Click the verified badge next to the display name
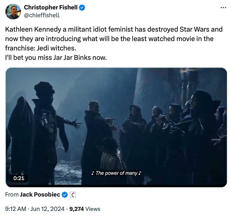 coord(81,7)
